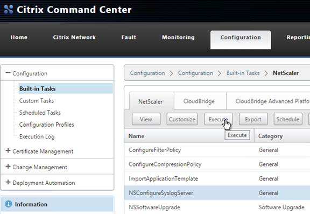Screen dimensions: 310x214
Task: Click the Built-in Tasks breadcrumb link
Action: [243, 73]
